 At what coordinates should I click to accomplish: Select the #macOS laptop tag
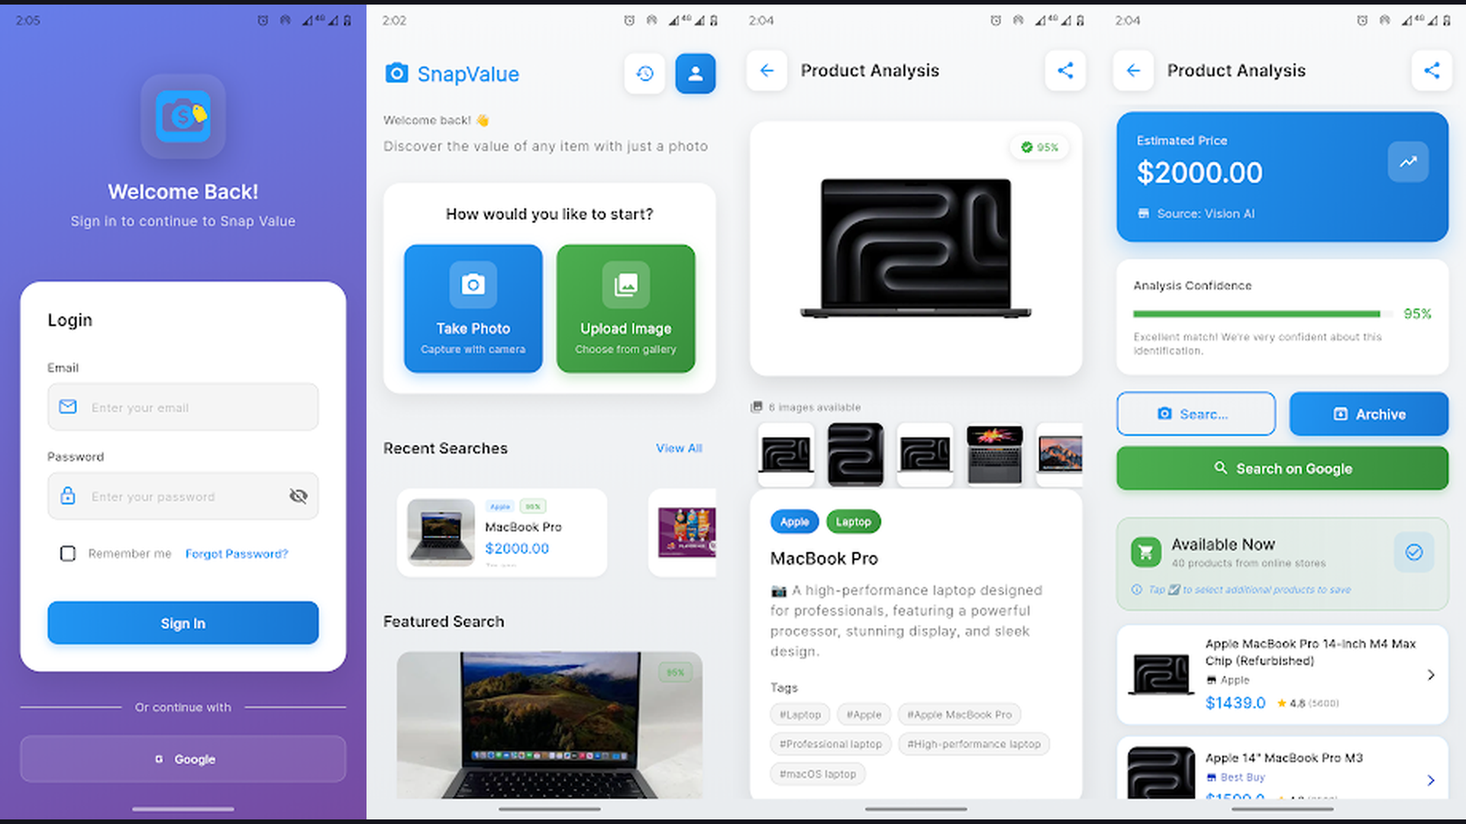pos(818,774)
